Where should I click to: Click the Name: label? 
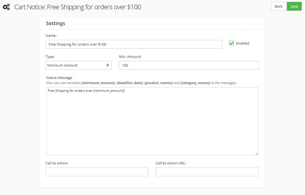click(x=51, y=35)
